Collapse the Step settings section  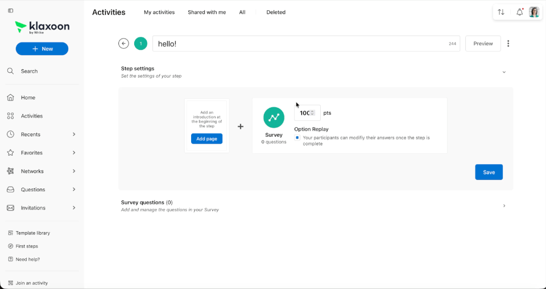504,72
